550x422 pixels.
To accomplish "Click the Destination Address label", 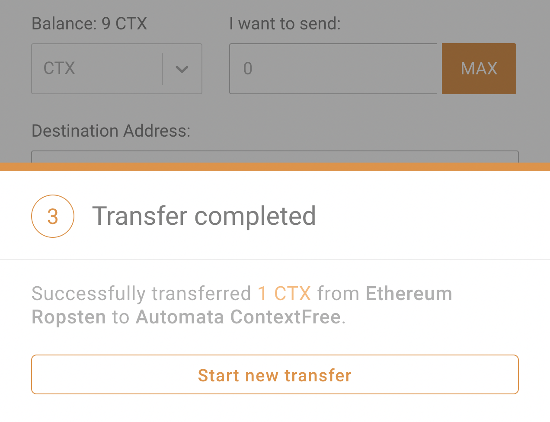I will [111, 131].
